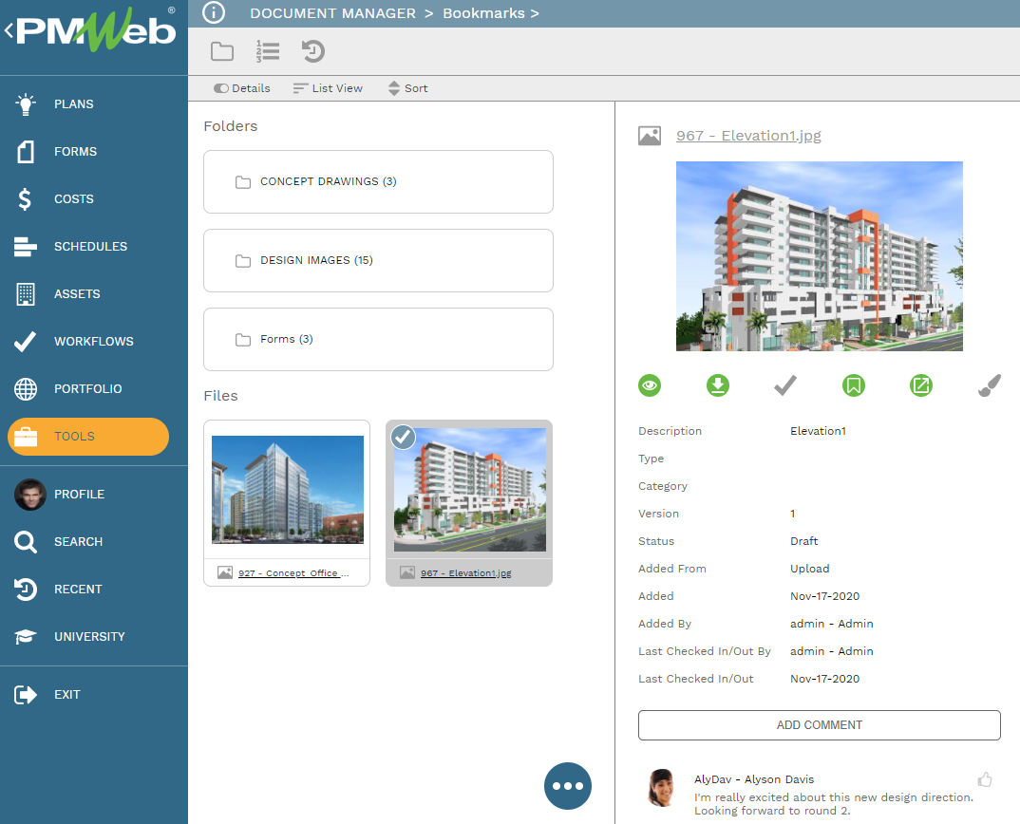Like Alyson Davis's comment

pos(985,779)
